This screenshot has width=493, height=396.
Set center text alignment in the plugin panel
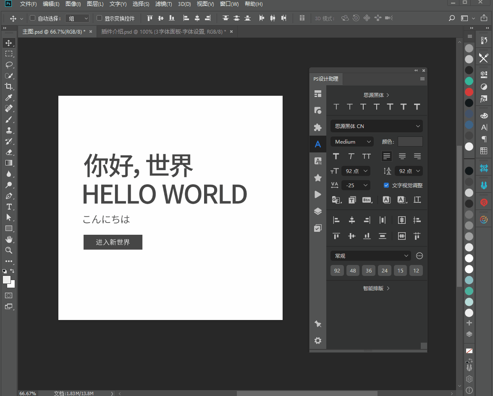402,156
